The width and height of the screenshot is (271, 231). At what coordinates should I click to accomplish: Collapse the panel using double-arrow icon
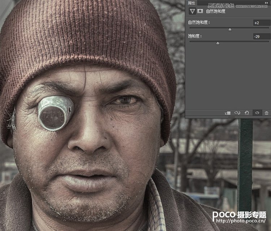coord(267,3)
